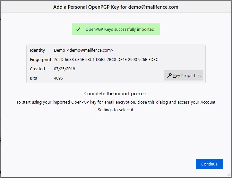Select the fingerprint value starting 765D 6688
The image size is (232, 178).
[106, 59]
